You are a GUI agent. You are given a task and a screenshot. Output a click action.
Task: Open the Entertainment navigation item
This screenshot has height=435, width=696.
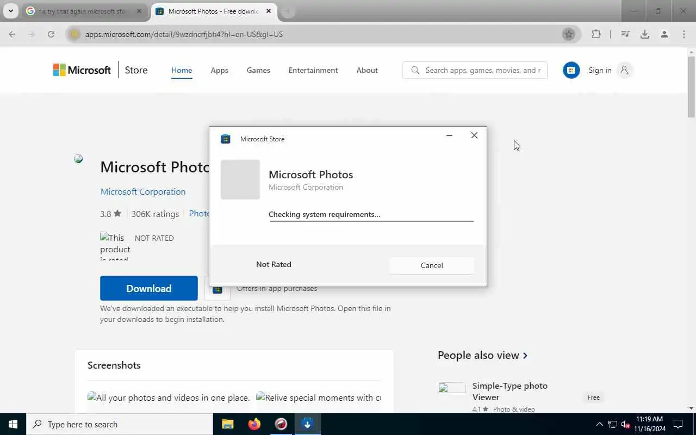pyautogui.click(x=313, y=70)
